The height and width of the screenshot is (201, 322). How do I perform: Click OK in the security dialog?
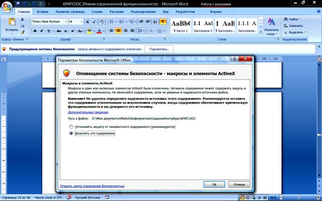pyautogui.click(x=214, y=184)
